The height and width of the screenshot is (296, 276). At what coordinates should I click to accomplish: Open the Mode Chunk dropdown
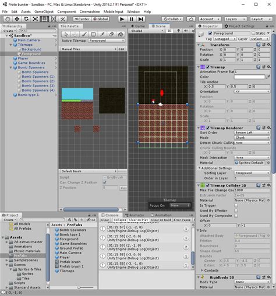click(x=252, y=138)
